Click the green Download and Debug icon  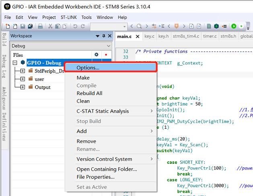[x=234, y=26]
